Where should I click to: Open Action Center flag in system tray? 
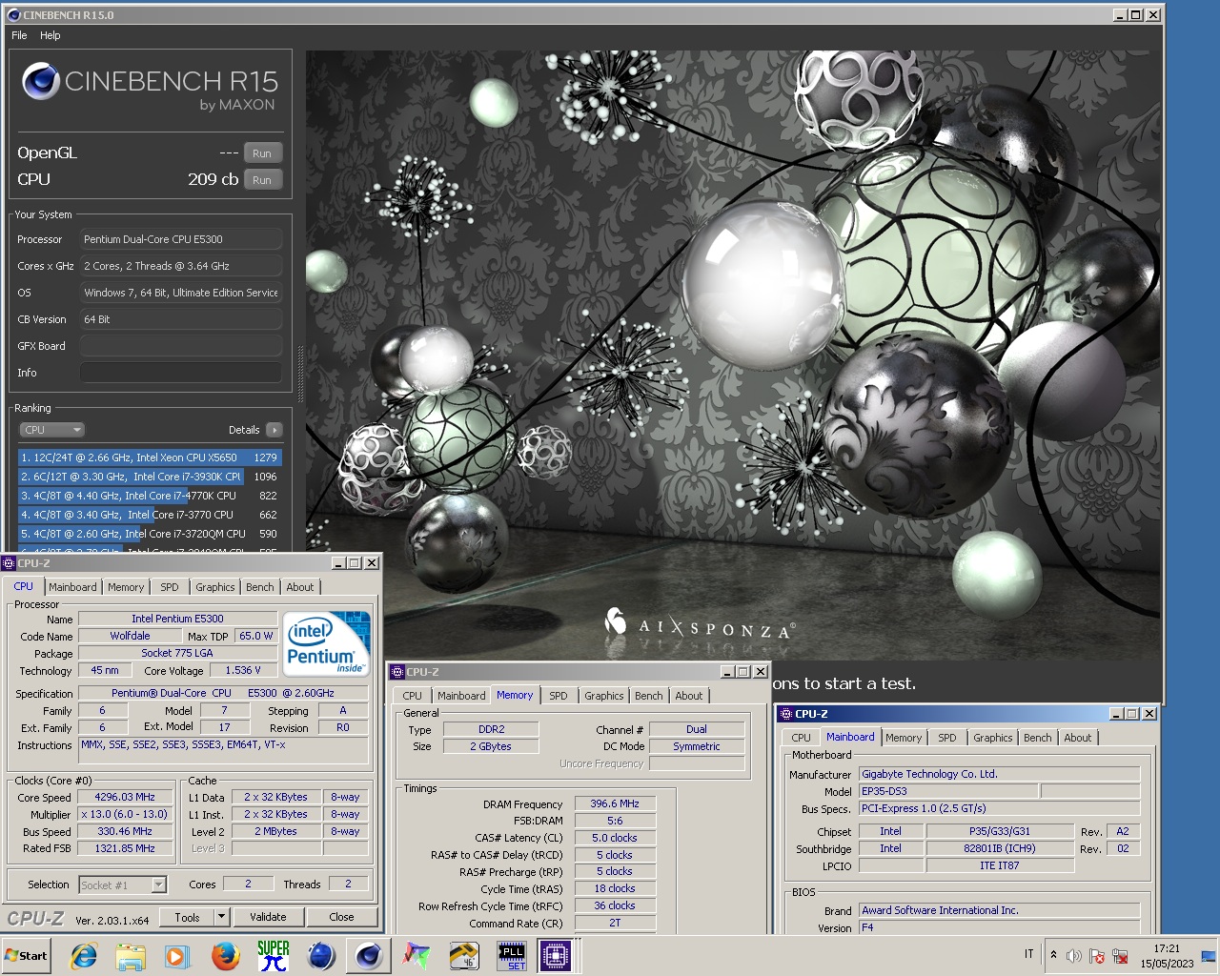[x=1097, y=955]
